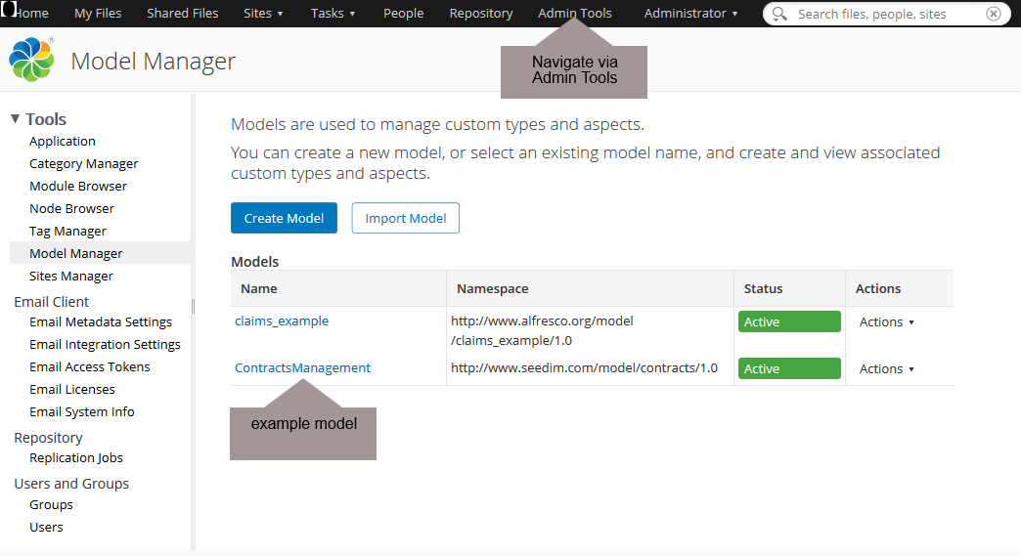Go to Home in top navigation
Viewport: 1021px width, 556px height.
point(31,13)
